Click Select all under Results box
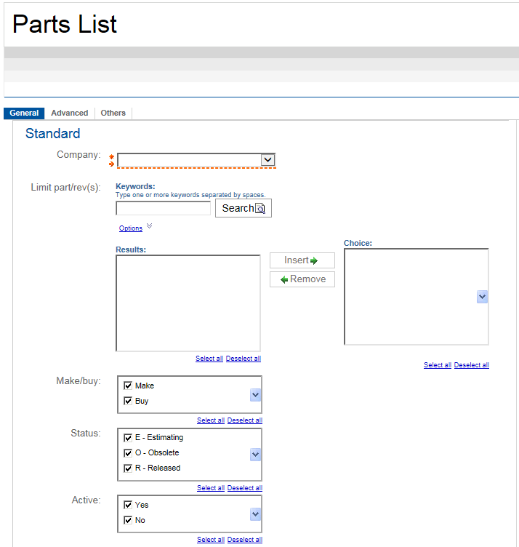This screenshot has height=547, width=519. pyautogui.click(x=209, y=359)
